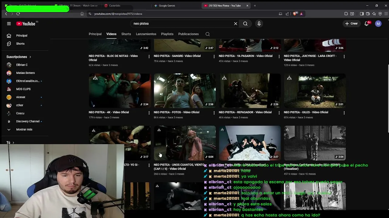Open Brave Shields lion icon
Viewport: 389px width, 218px height.
[294, 14]
